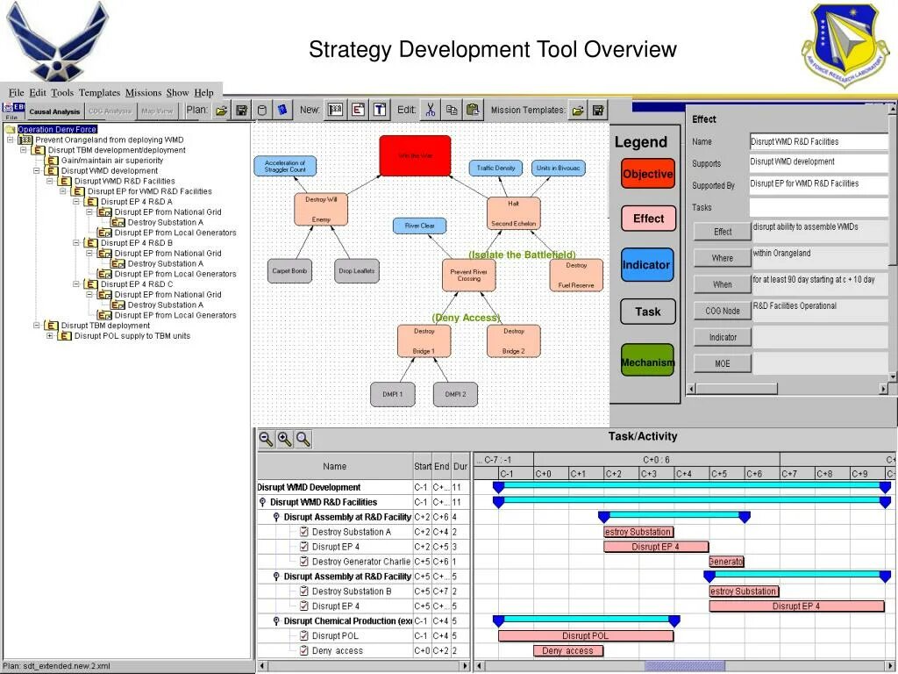The image size is (898, 674).
Task: Copy selection with the Edit copy icon
Action: [x=452, y=110]
